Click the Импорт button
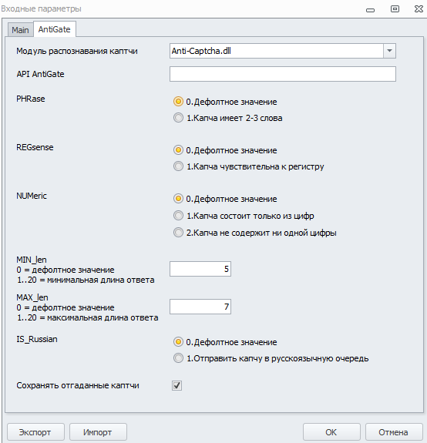This screenshot has width=427, height=443. pyautogui.click(x=98, y=432)
